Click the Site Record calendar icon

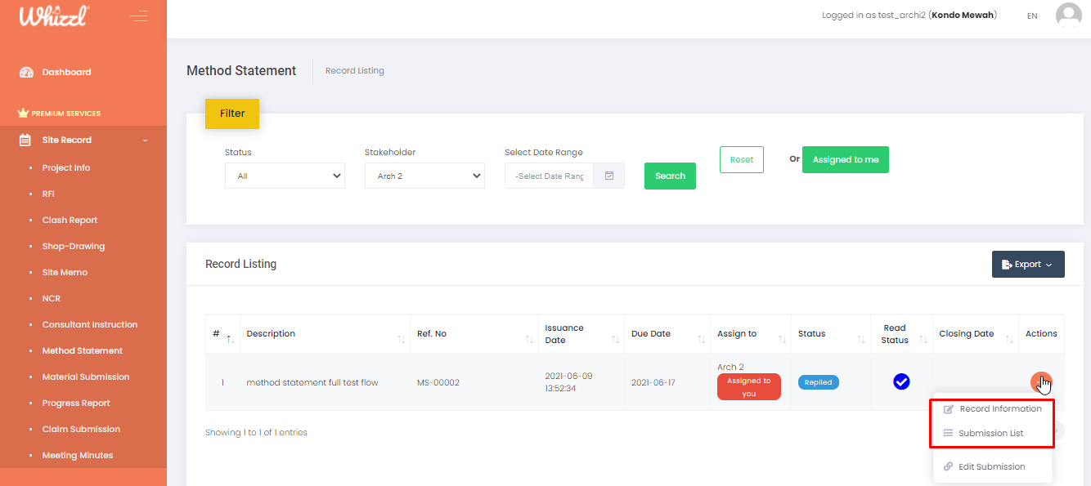tap(25, 140)
